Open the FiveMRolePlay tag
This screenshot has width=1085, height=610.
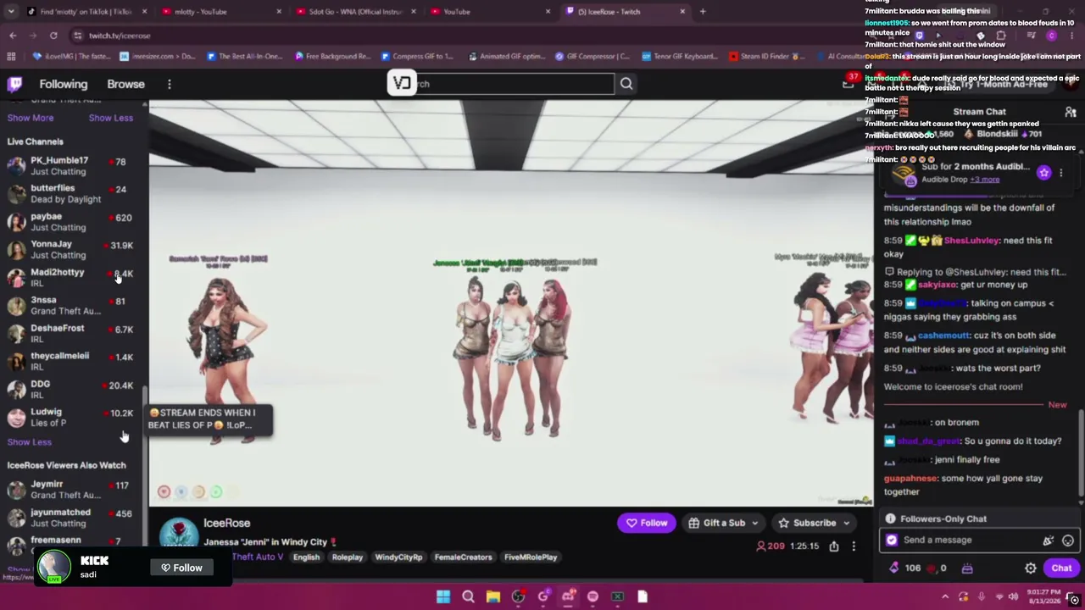click(x=531, y=557)
